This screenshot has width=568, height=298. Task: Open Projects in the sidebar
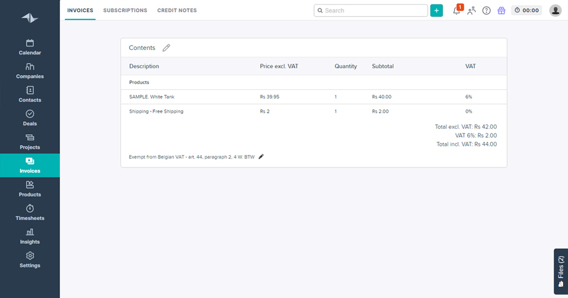coord(30,142)
